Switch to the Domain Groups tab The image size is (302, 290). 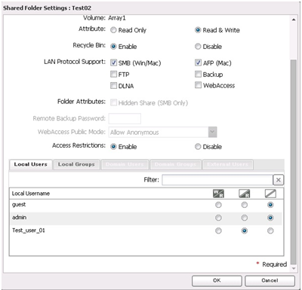coord(175,164)
